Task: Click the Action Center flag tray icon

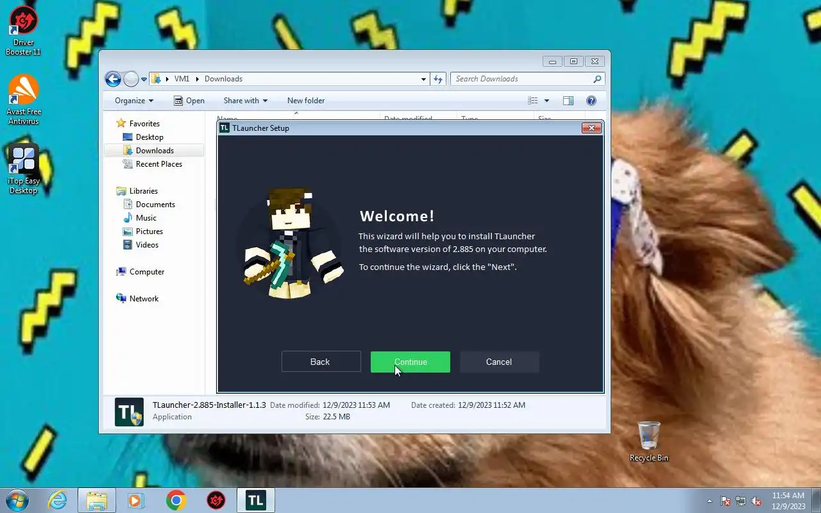Action: (x=725, y=501)
